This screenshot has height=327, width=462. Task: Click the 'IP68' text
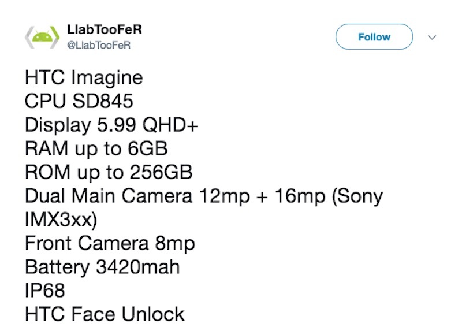45,291
